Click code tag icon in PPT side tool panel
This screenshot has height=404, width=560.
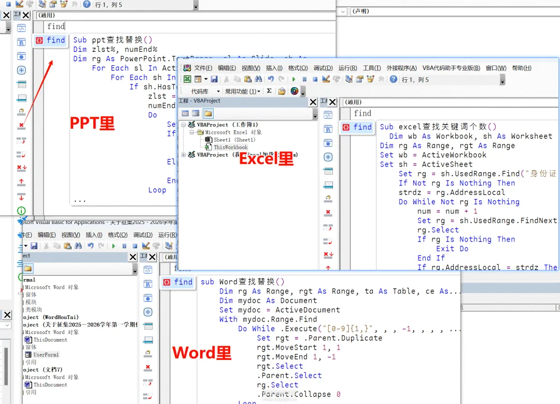[x=21, y=29]
